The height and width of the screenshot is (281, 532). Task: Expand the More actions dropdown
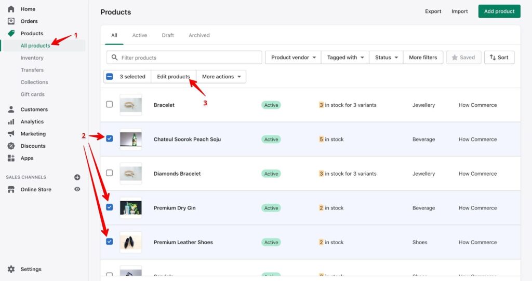click(x=221, y=77)
